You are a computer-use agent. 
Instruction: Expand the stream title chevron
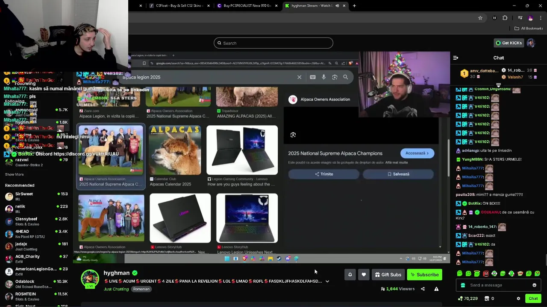tap(327, 281)
